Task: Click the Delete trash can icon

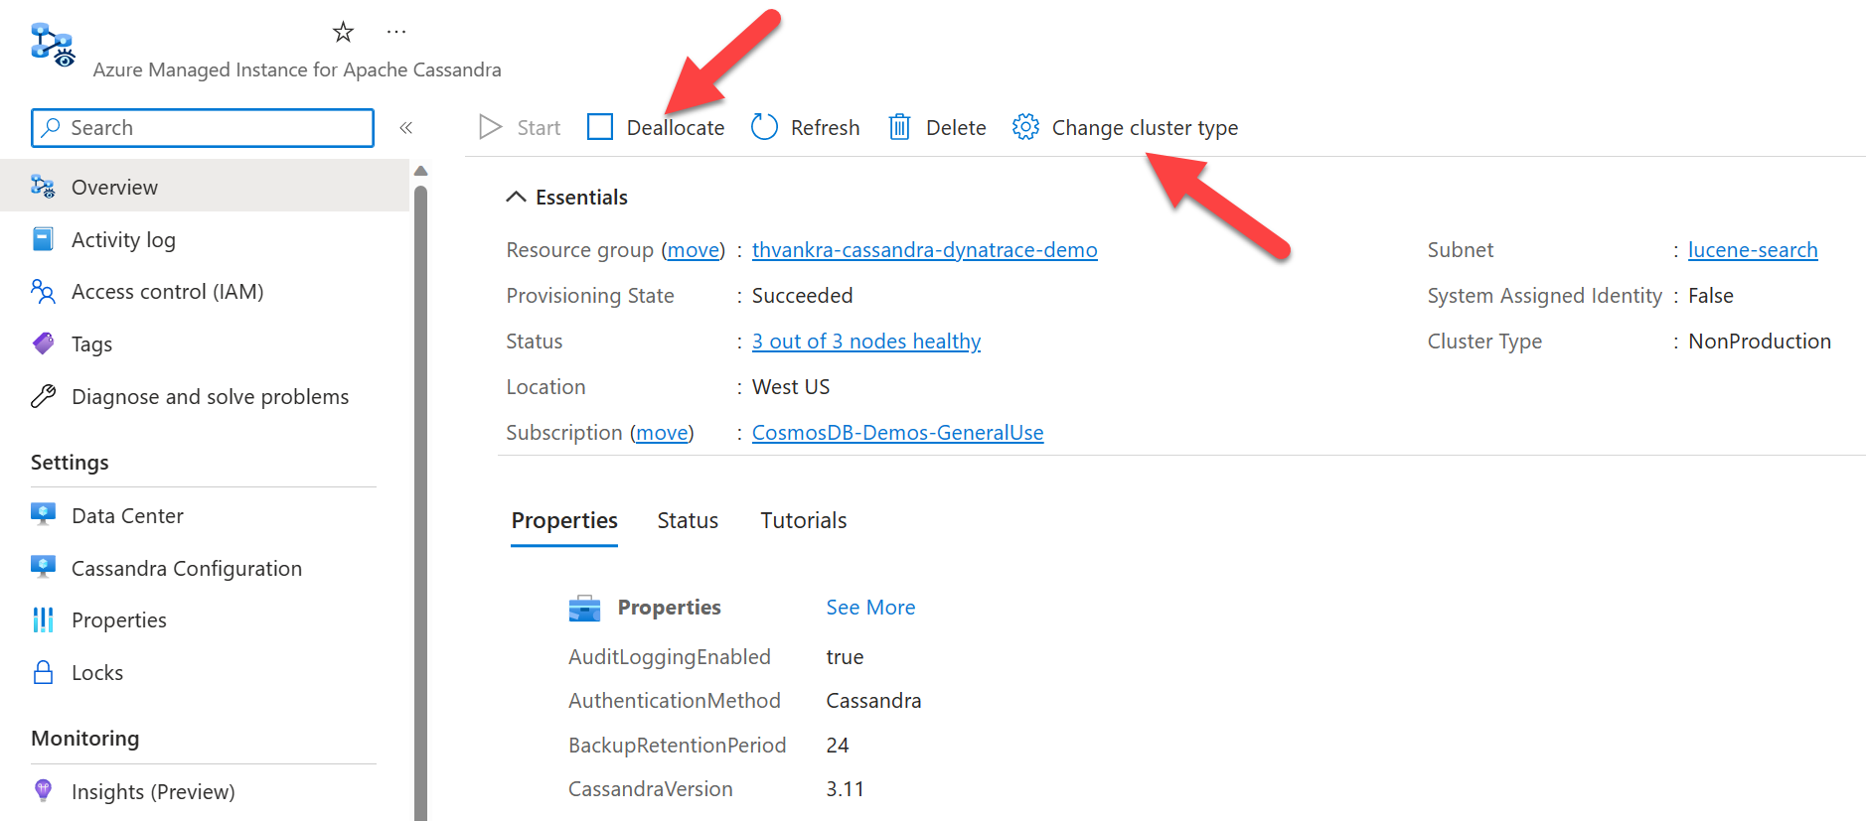Action: 899,127
